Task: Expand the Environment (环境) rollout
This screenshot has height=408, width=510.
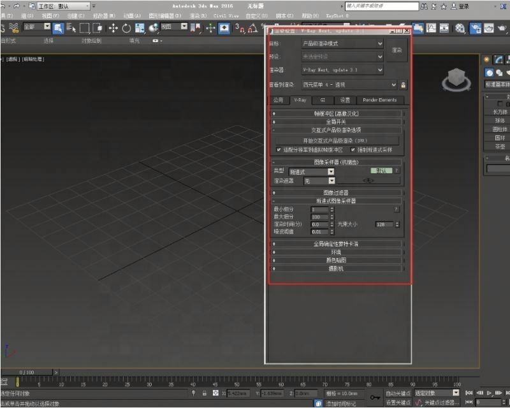Action: point(336,252)
